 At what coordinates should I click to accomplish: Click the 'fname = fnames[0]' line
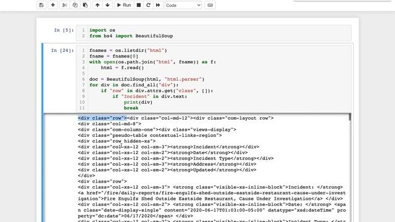coord(114,56)
